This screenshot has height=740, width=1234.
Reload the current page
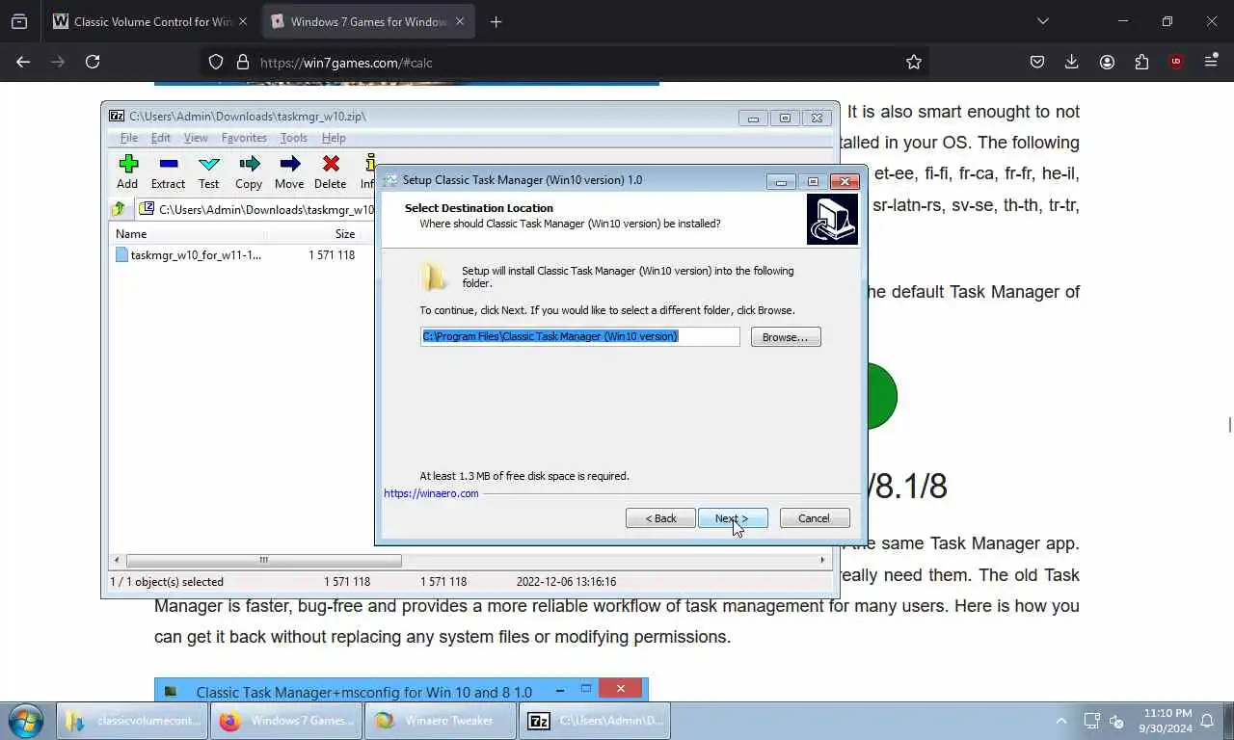(93, 62)
